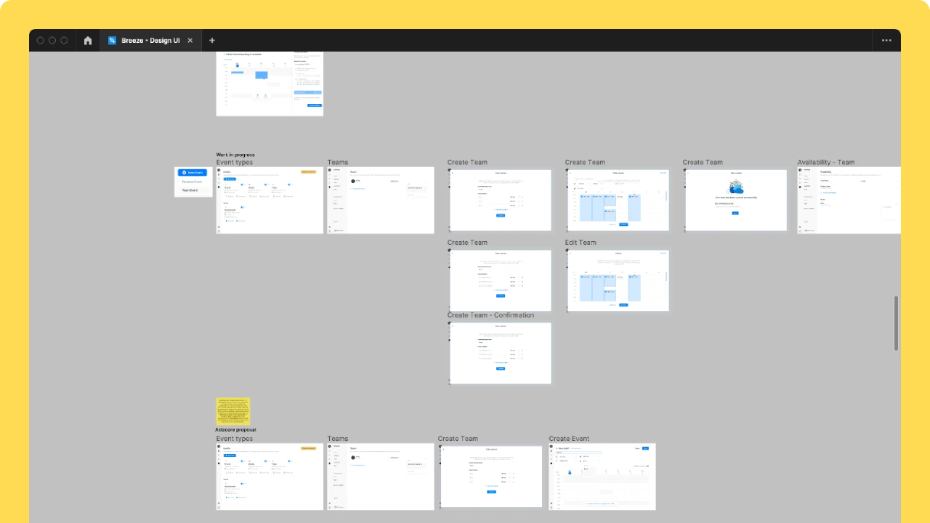The height and width of the screenshot is (523, 930).
Task: Select the Edit Team frame label
Action: (581, 243)
